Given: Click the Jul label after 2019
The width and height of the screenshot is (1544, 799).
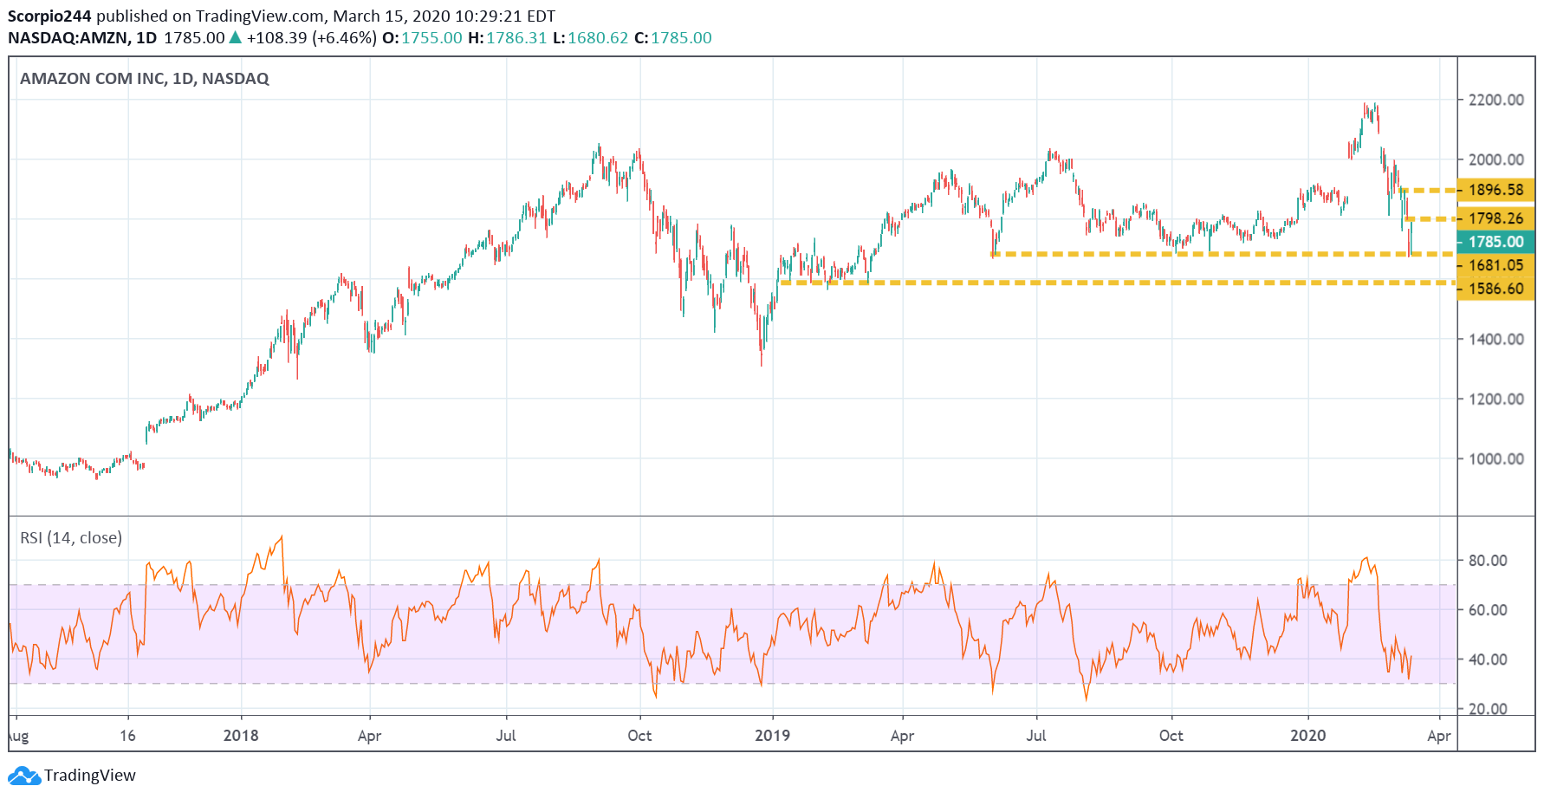Looking at the screenshot, I should tap(1036, 735).
